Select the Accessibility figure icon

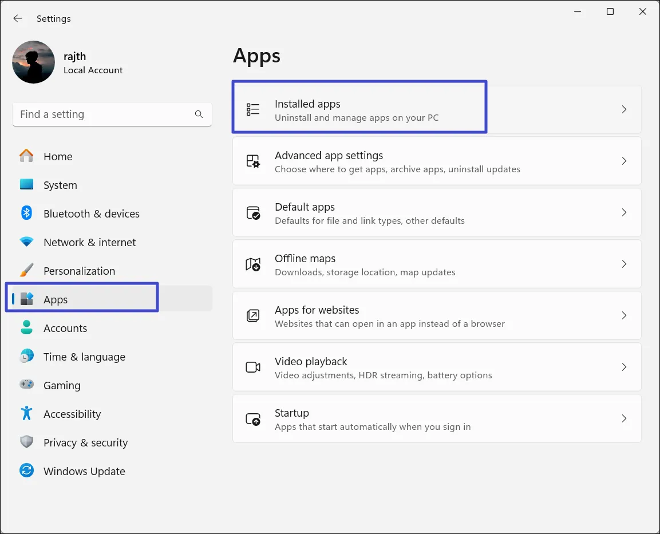26,414
